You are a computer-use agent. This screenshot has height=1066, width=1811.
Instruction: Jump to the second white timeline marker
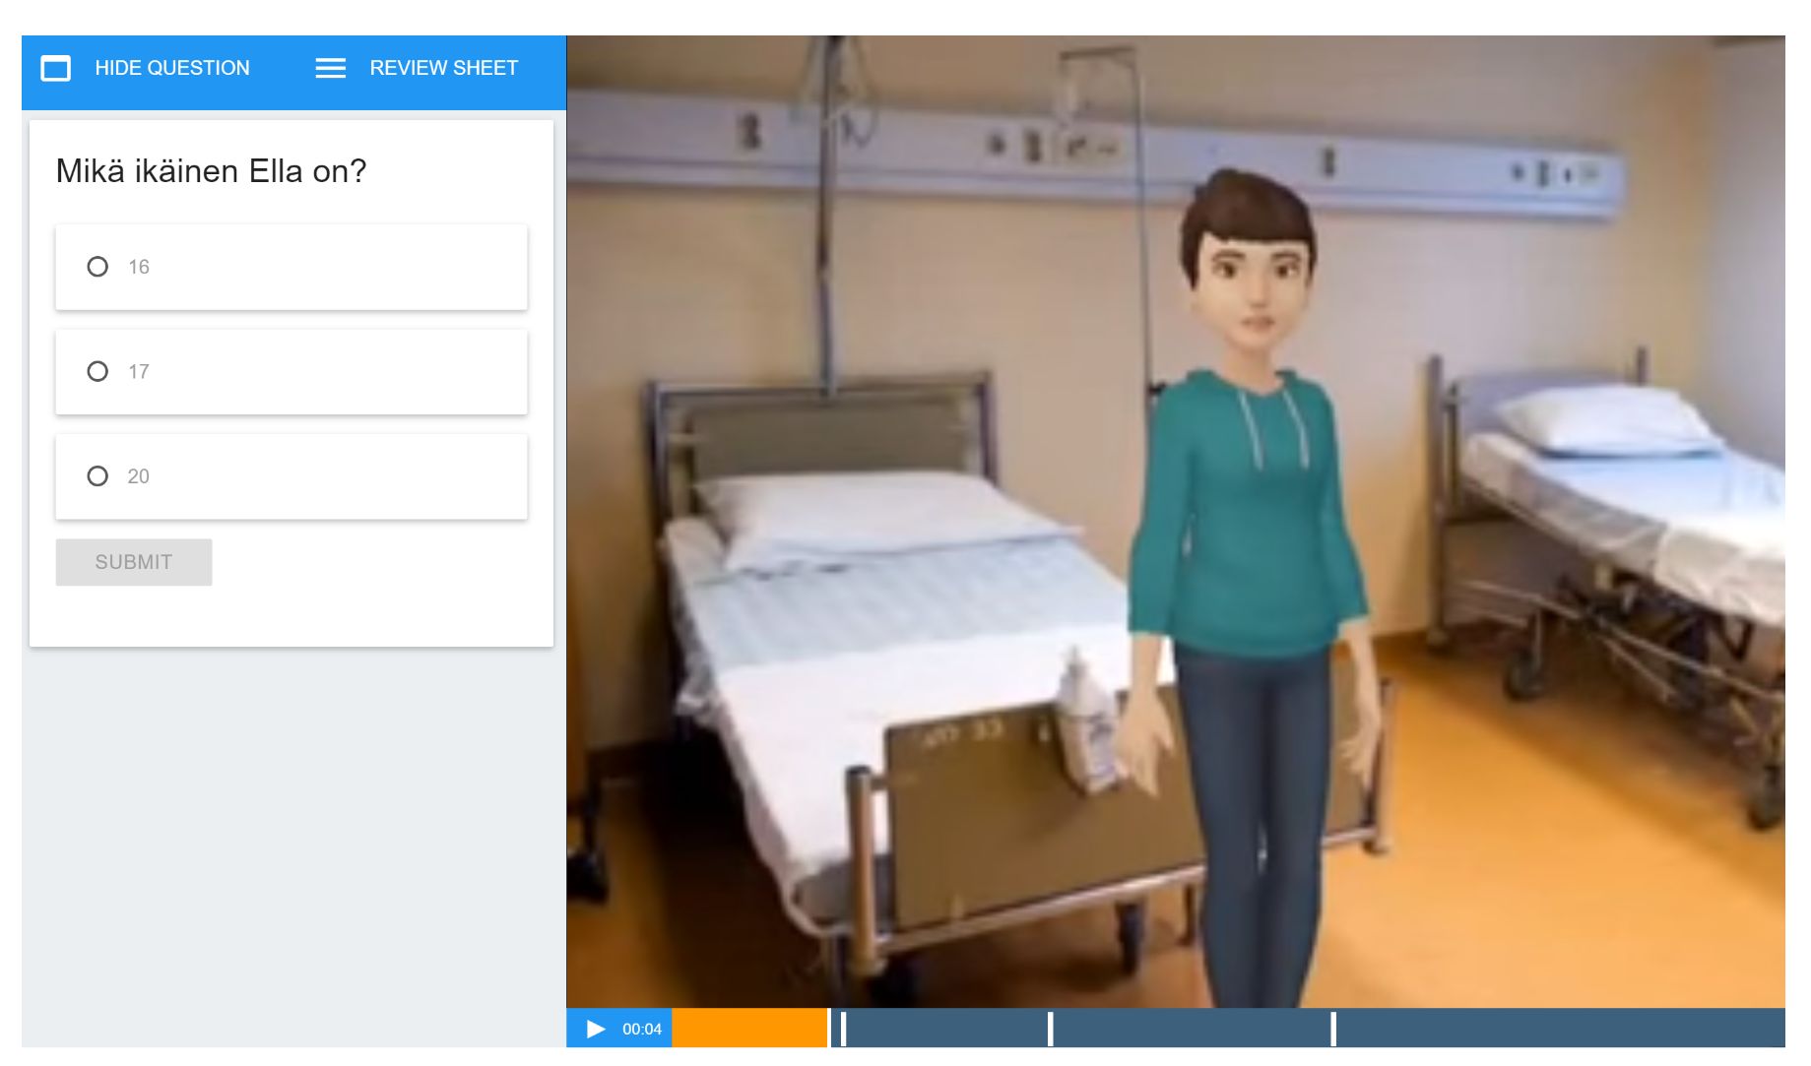[x=1051, y=1029]
